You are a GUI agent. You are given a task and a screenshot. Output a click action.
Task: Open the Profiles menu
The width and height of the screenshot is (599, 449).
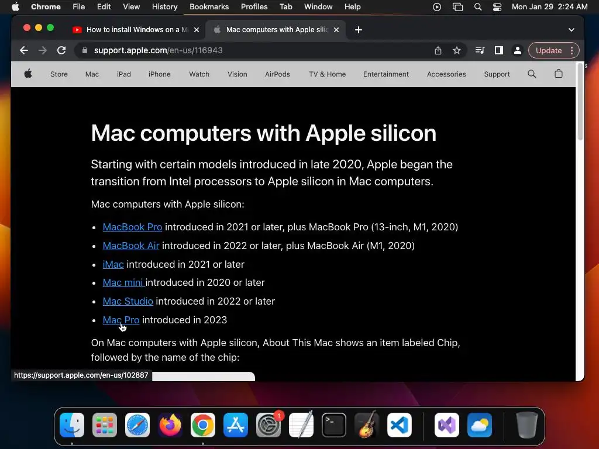pyautogui.click(x=254, y=7)
